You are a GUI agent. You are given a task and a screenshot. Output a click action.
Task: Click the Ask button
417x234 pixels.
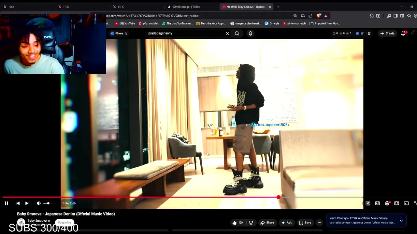[286, 223]
